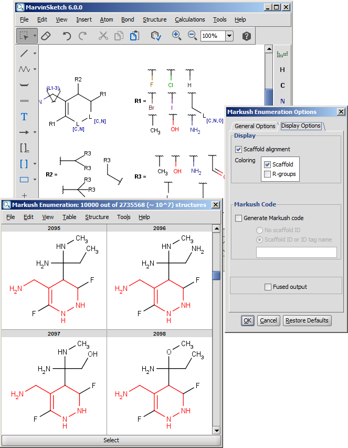Screen dimensions: 348x448
Task: Open the Calculations menu
Action: [x=189, y=19]
